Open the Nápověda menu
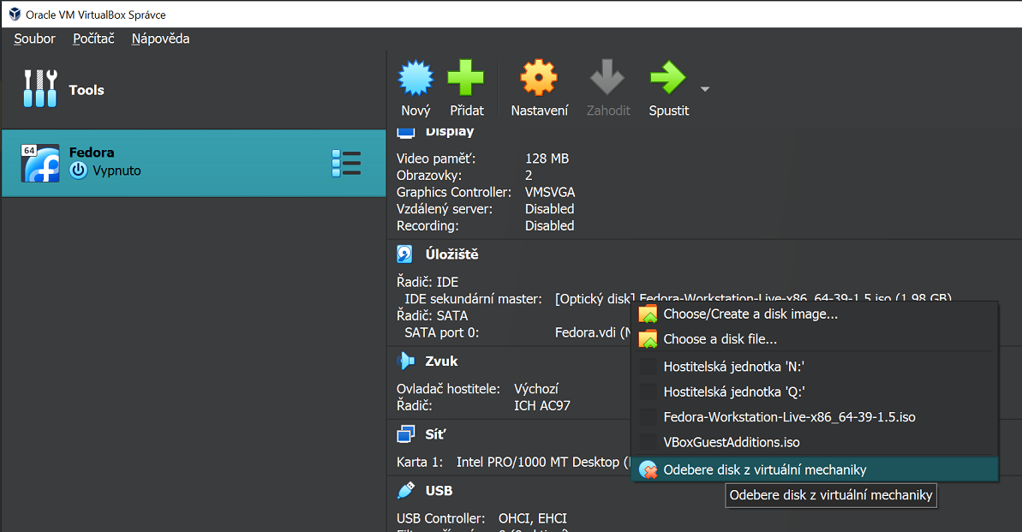This screenshot has height=532, width=1022. click(160, 39)
